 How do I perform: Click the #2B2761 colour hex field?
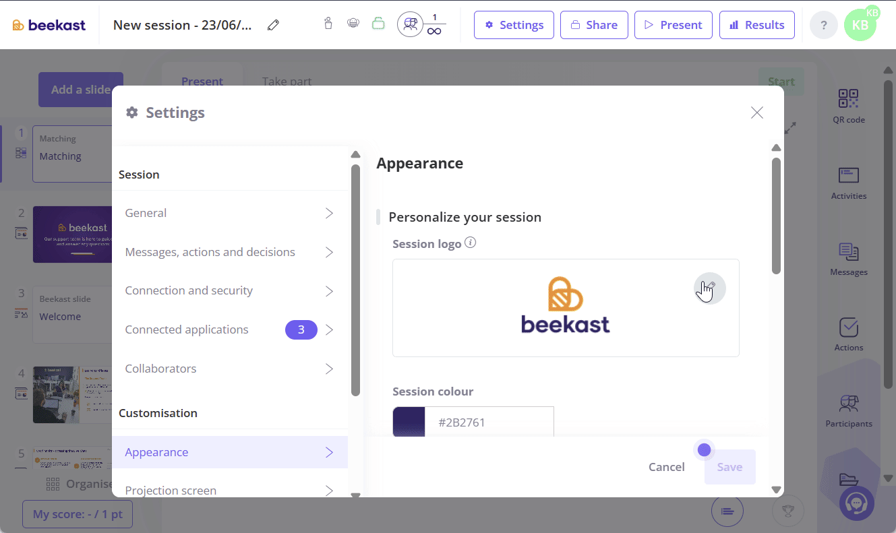click(x=489, y=422)
